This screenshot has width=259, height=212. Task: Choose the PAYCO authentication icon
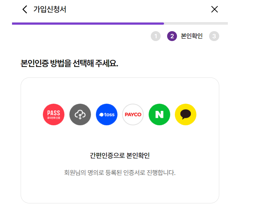pos(133,114)
